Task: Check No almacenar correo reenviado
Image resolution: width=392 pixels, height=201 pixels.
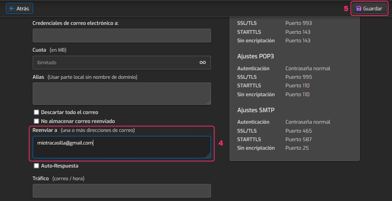Action: tap(36, 121)
